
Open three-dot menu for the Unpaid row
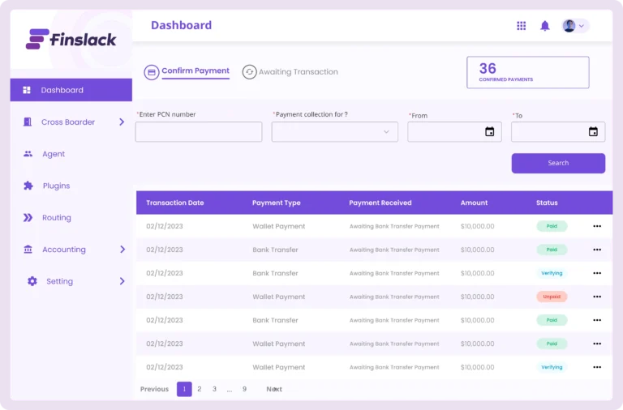[597, 297]
